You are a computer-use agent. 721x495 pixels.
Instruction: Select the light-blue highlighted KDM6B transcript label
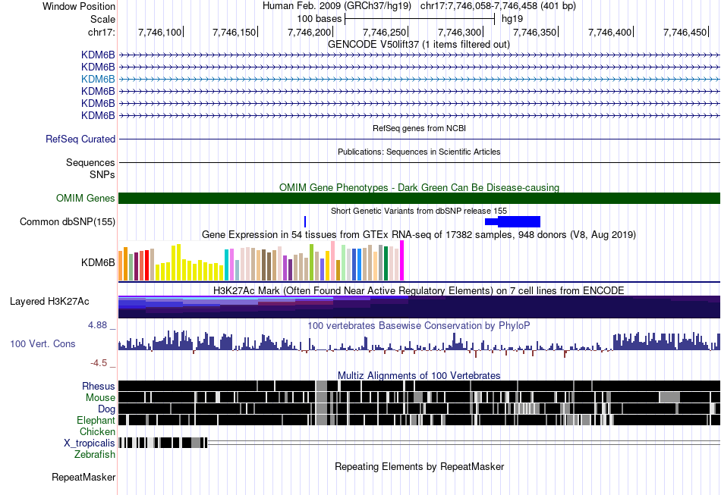[98, 79]
